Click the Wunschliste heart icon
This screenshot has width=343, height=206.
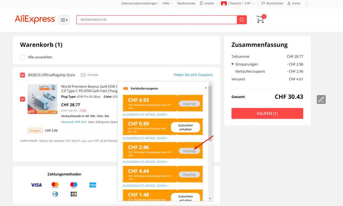click(x=263, y=3)
